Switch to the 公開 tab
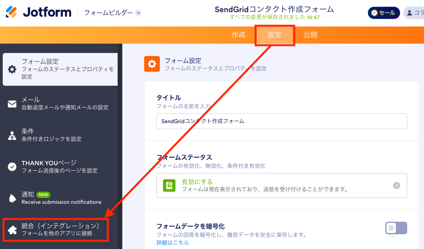 point(310,35)
